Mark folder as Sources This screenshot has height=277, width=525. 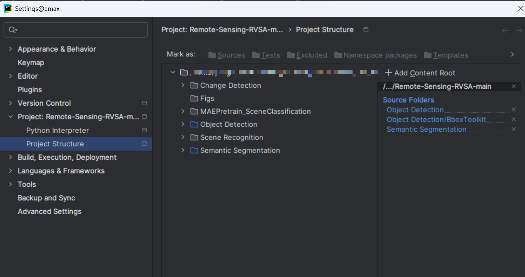click(226, 55)
